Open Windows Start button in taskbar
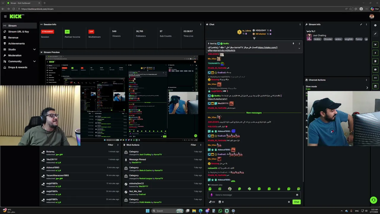380x214 pixels. pos(148,211)
